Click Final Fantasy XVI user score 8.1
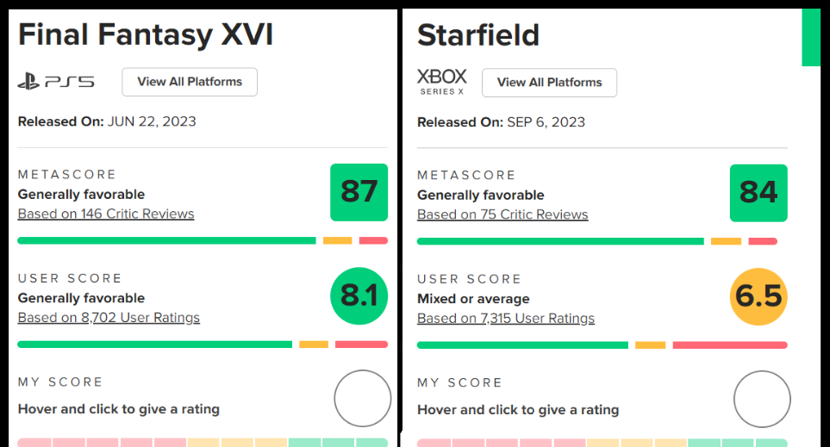The image size is (830, 447). 359,296
